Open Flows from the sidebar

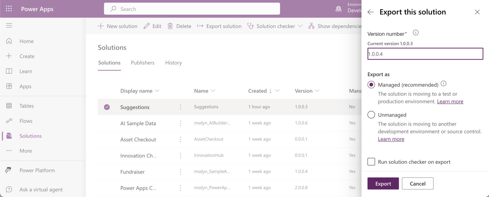(26, 121)
